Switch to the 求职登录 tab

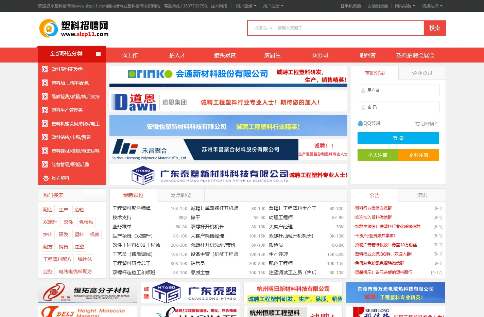[375, 73]
